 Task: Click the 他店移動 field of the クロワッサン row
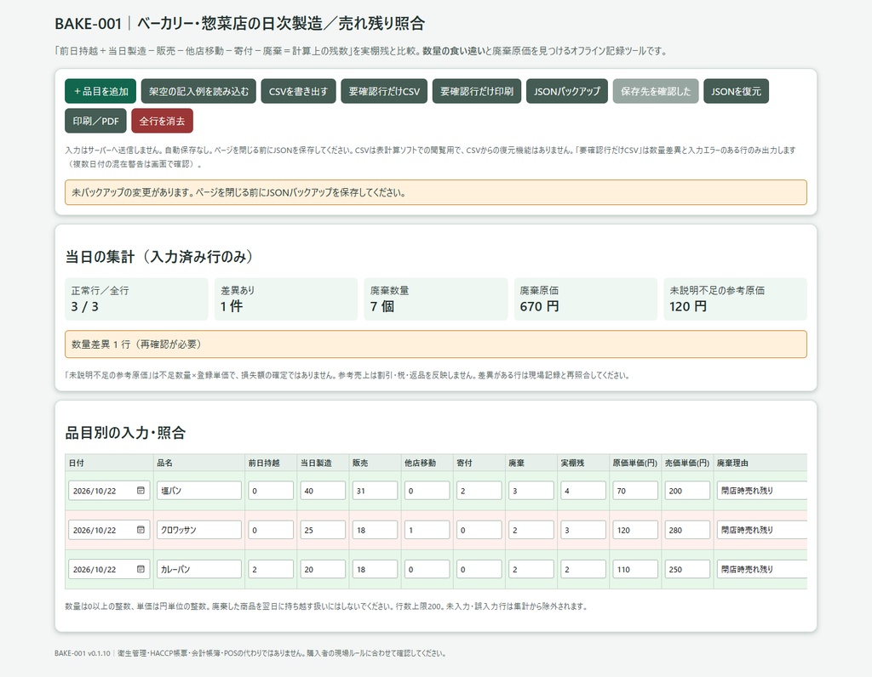coord(427,530)
